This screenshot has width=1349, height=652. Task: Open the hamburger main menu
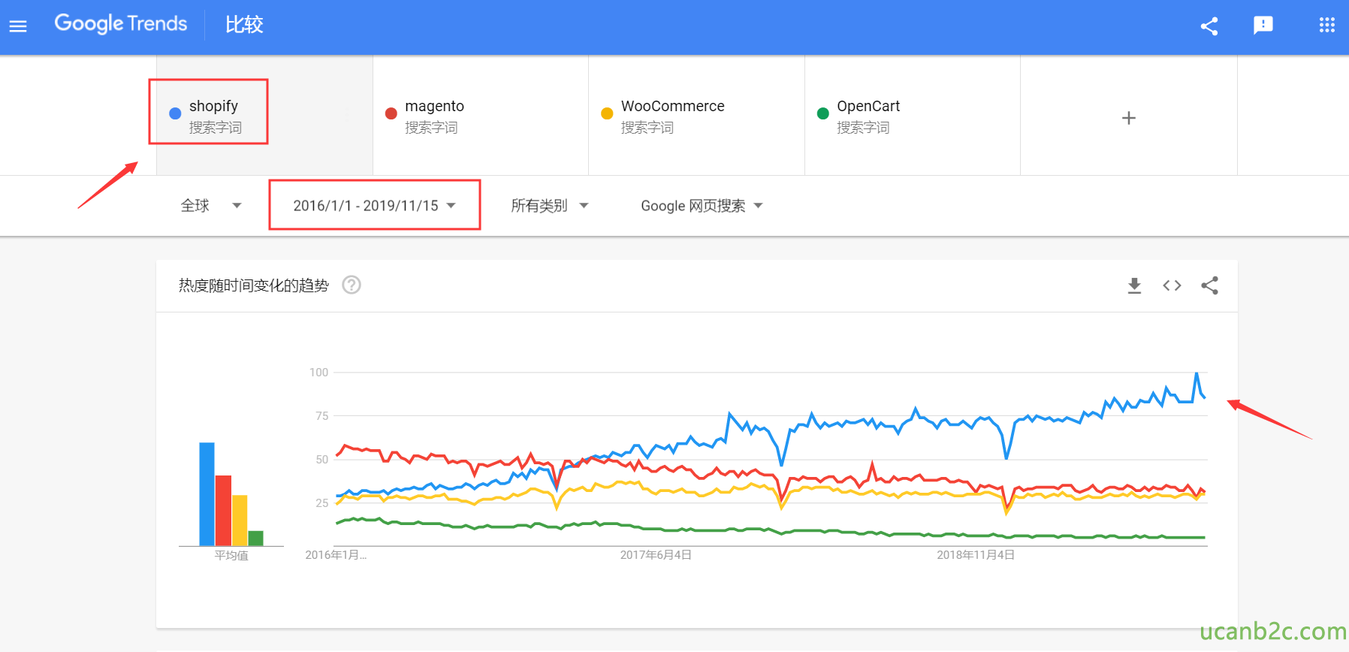coord(18,26)
